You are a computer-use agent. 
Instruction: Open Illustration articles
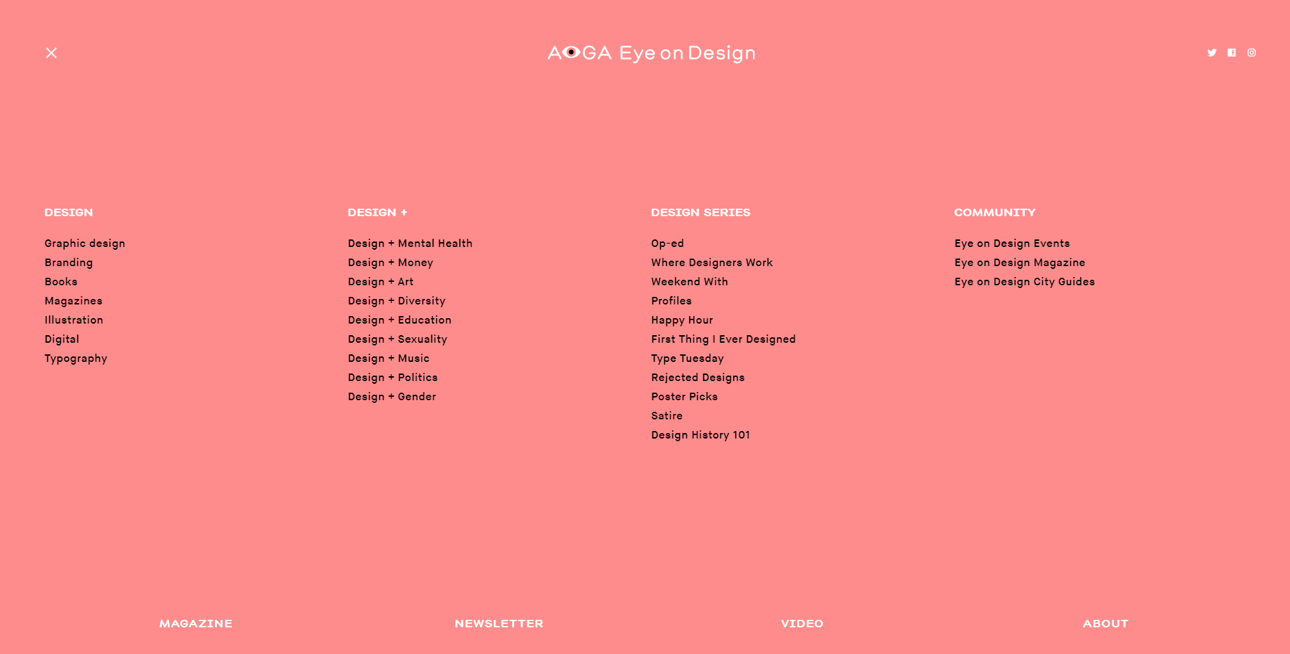74,320
